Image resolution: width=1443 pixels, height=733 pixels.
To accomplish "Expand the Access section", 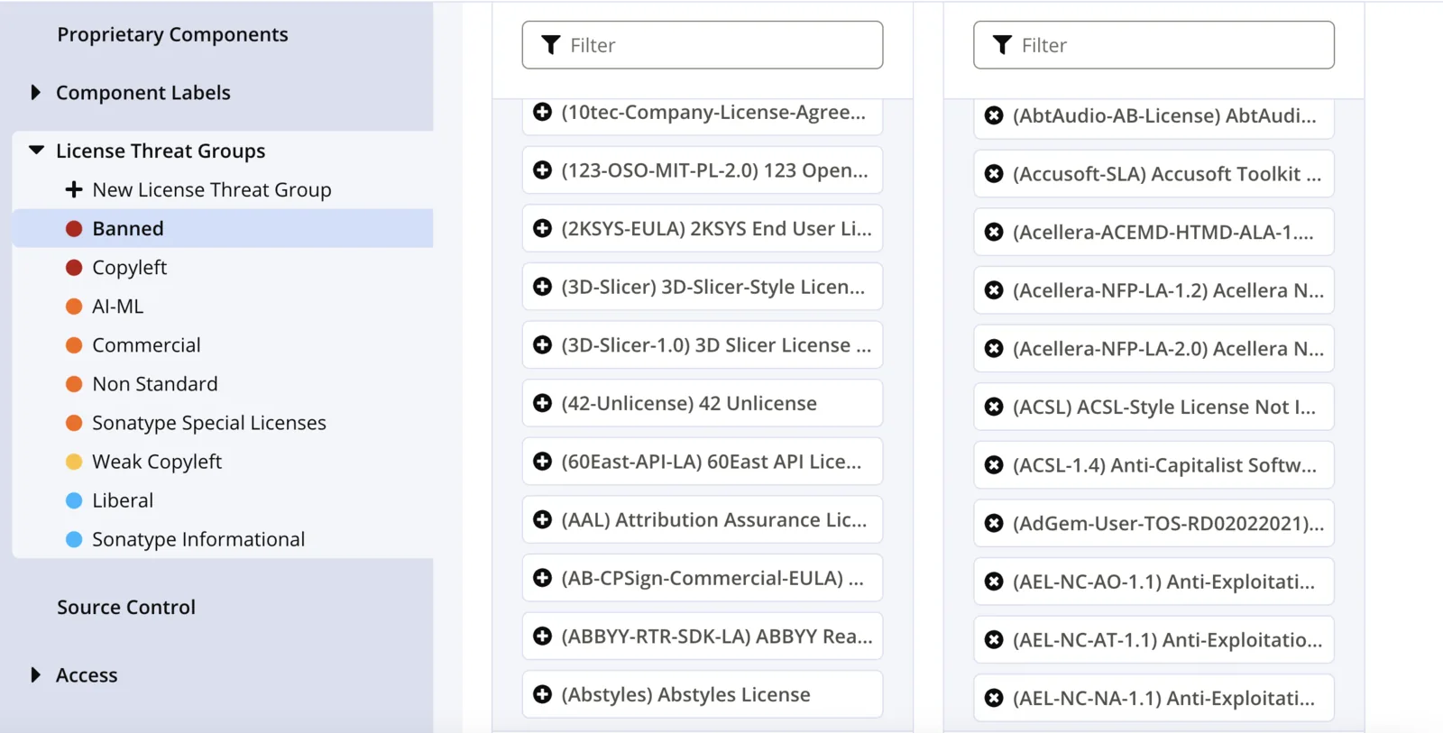I will (x=35, y=674).
